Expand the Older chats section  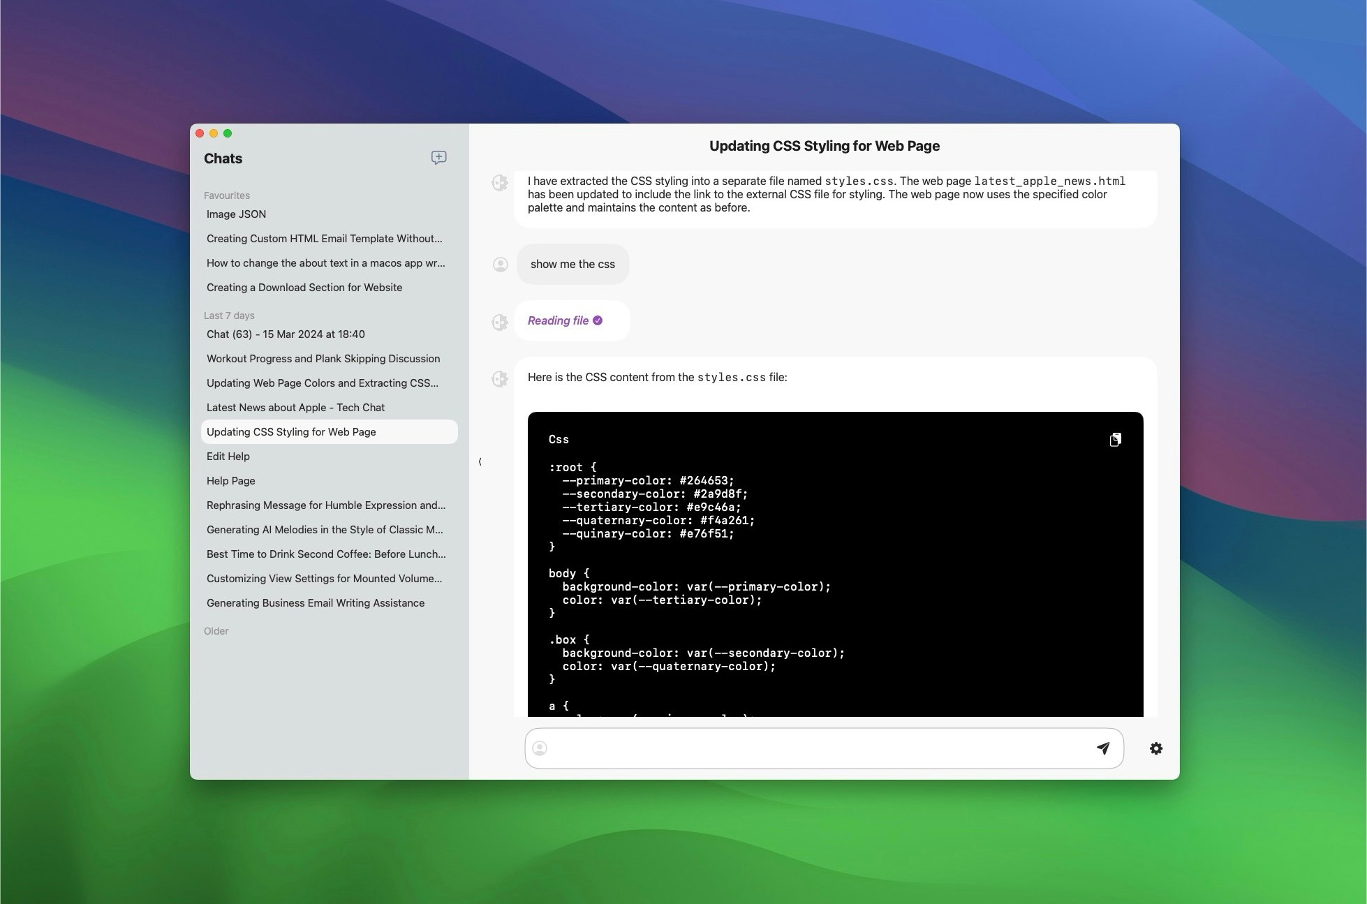click(216, 631)
